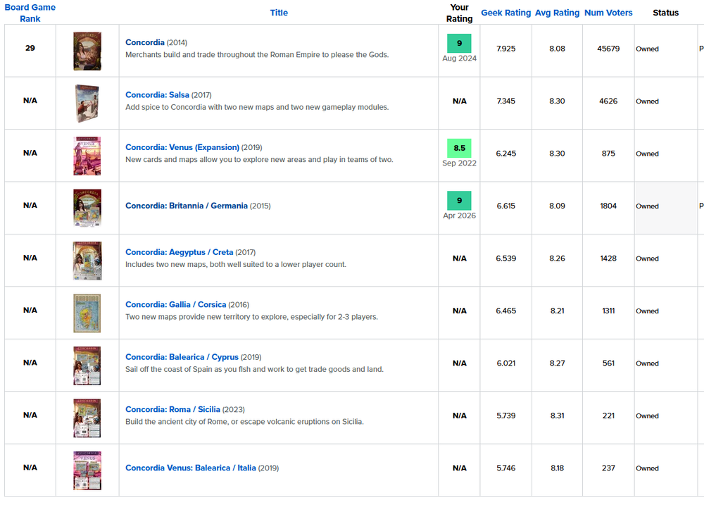Click voter count 875
The image size is (704, 505).
[608, 154]
